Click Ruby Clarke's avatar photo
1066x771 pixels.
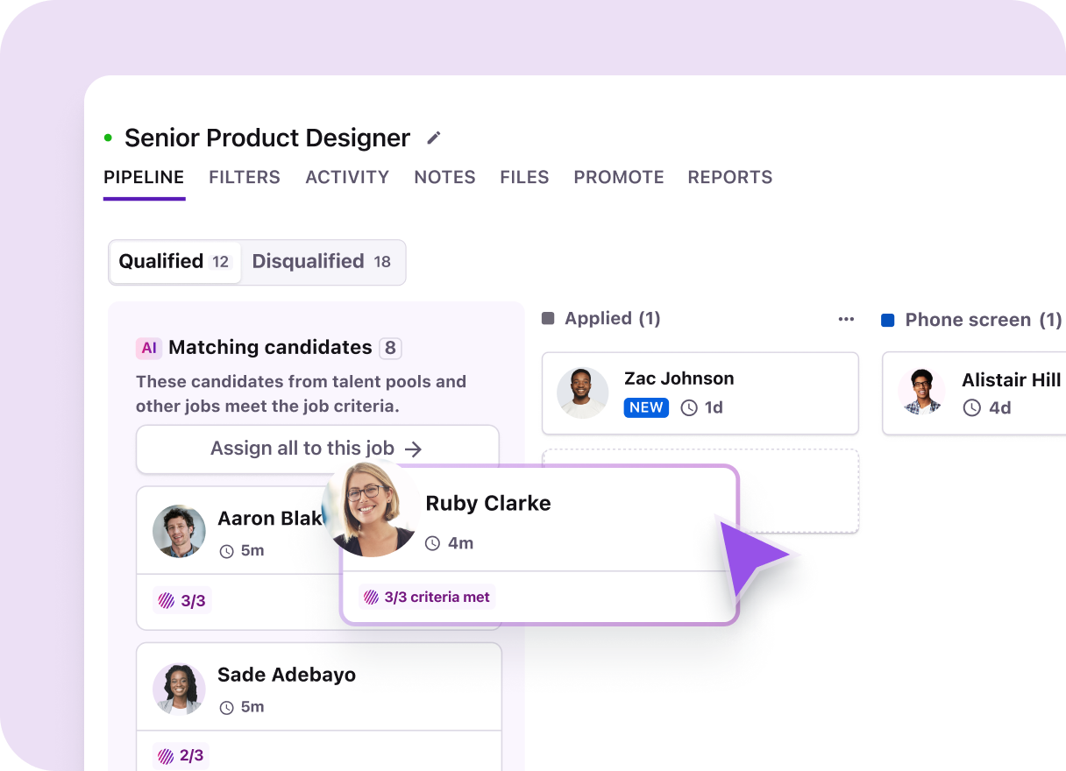(369, 509)
